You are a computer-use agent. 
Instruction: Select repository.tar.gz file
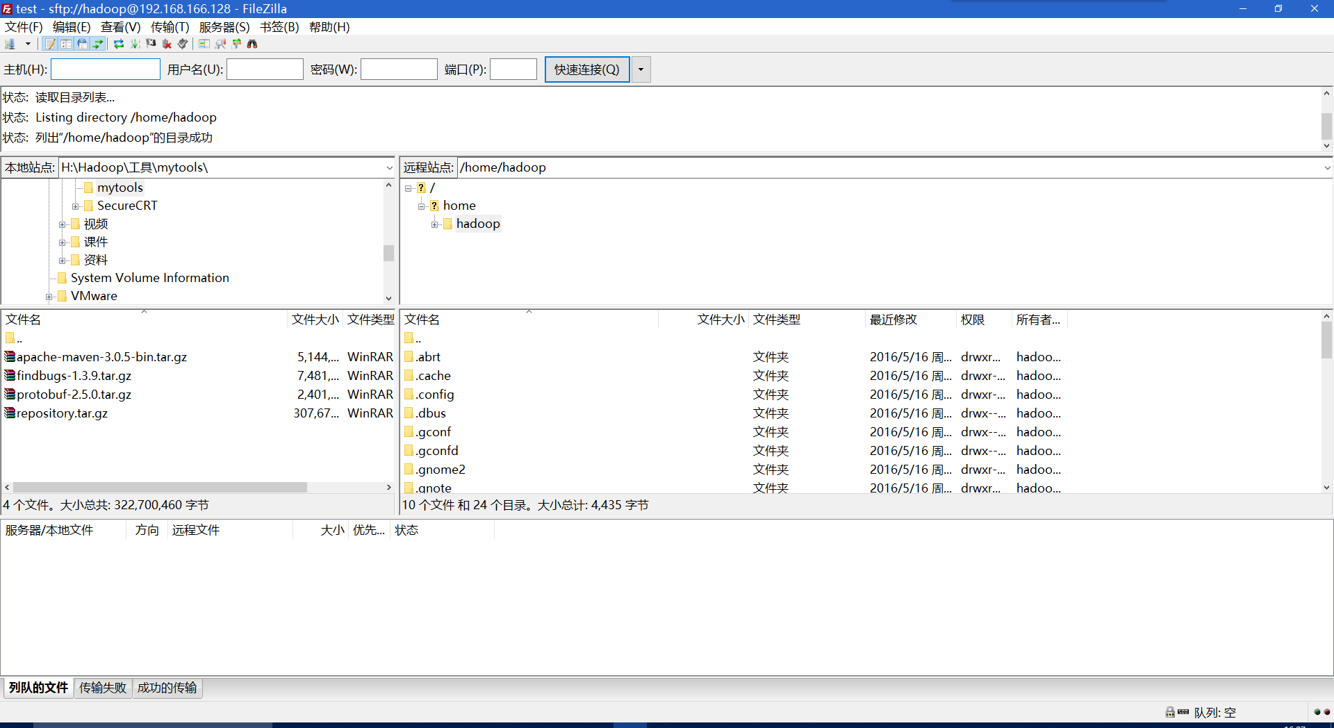tap(62, 413)
